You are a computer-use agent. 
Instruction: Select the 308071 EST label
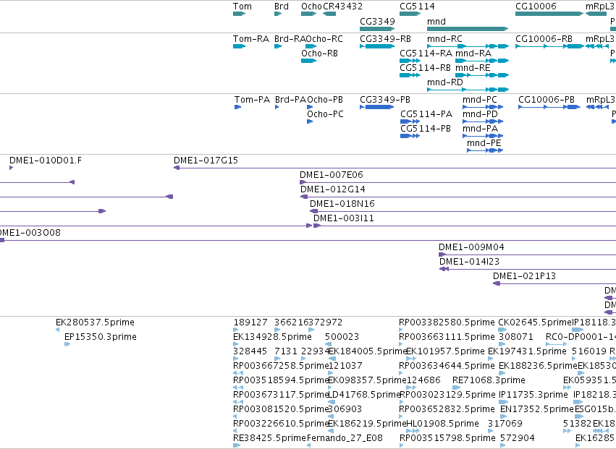point(516,337)
